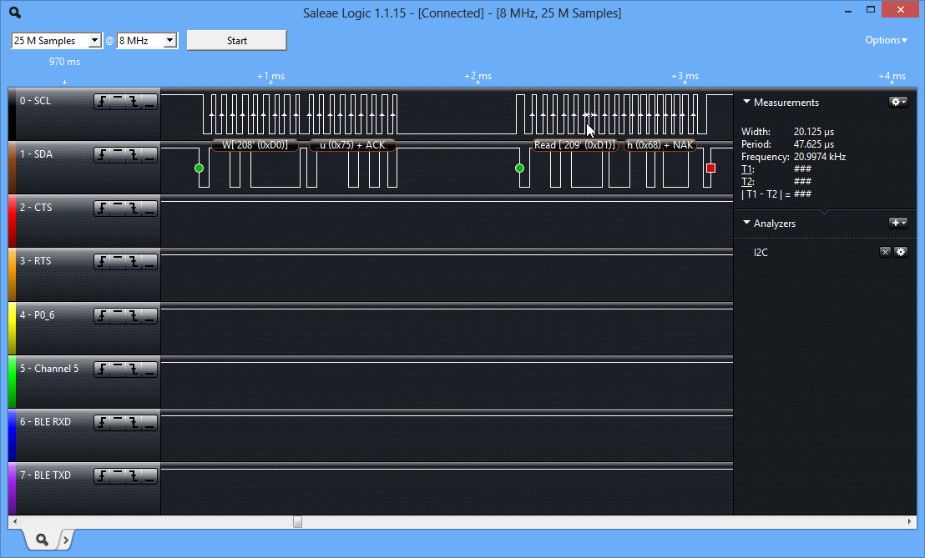Set high level trigger on SDA channel
This screenshot has height=558, width=925.
[118, 155]
